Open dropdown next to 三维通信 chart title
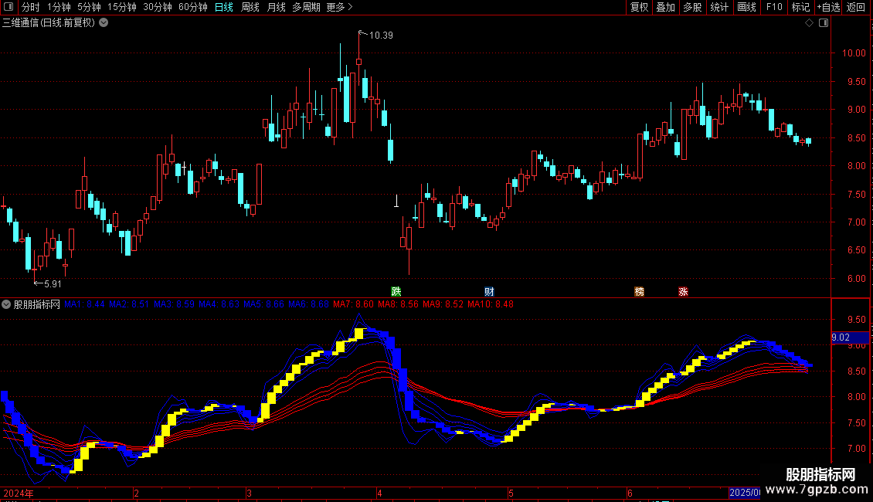Image resolution: width=873 pixels, height=502 pixels. coord(104,23)
